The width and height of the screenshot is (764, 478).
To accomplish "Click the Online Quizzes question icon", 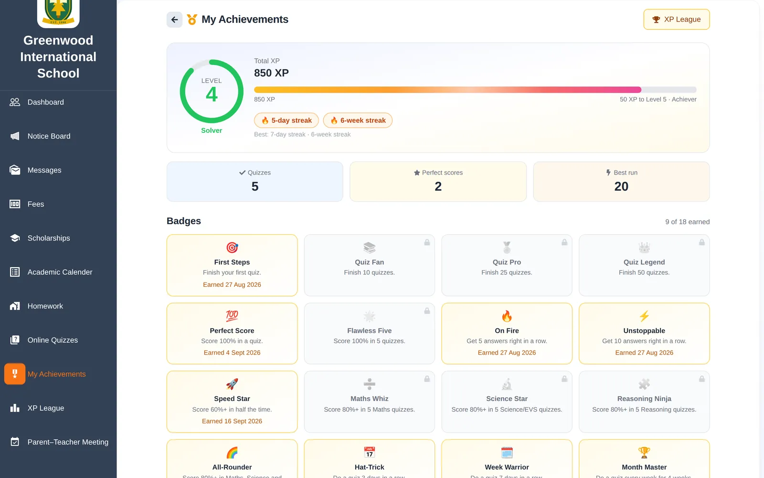I will (15, 340).
